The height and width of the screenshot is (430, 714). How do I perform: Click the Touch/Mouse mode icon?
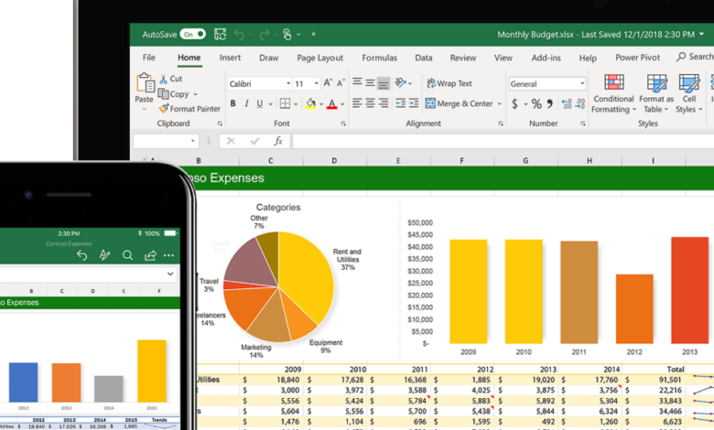click(x=287, y=34)
